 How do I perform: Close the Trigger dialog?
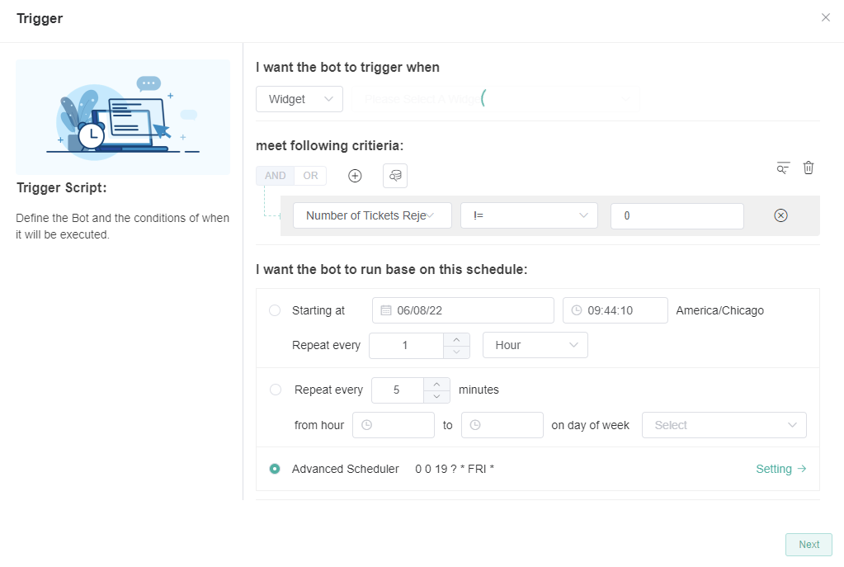pyautogui.click(x=825, y=17)
